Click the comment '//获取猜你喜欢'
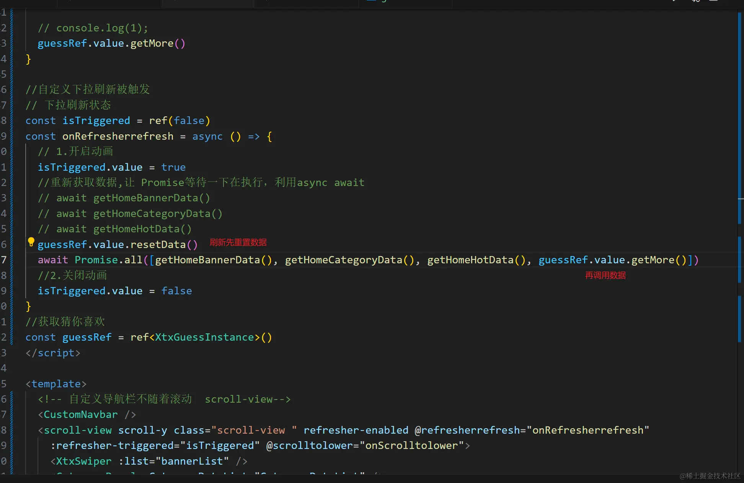 click(65, 322)
